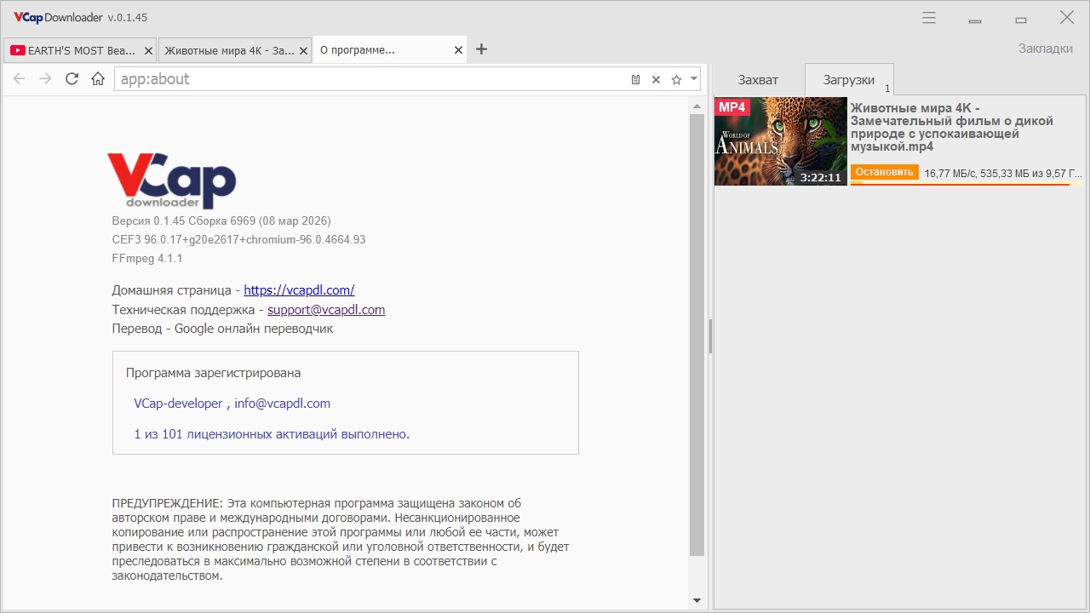Click the VCap downloader logo on the page
The image size is (1090, 613).
pos(171,180)
